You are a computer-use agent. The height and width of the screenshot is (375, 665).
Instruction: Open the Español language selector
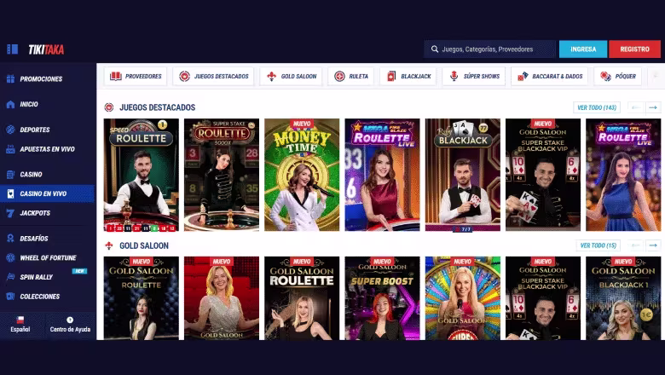(20, 325)
